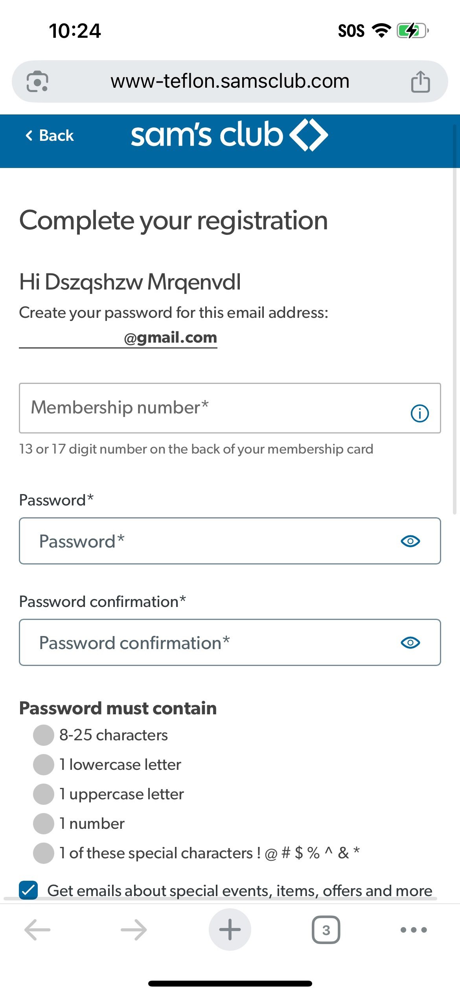The image size is (460, 996).
Task: Tap the Back button in header
Action: (50, 136)
